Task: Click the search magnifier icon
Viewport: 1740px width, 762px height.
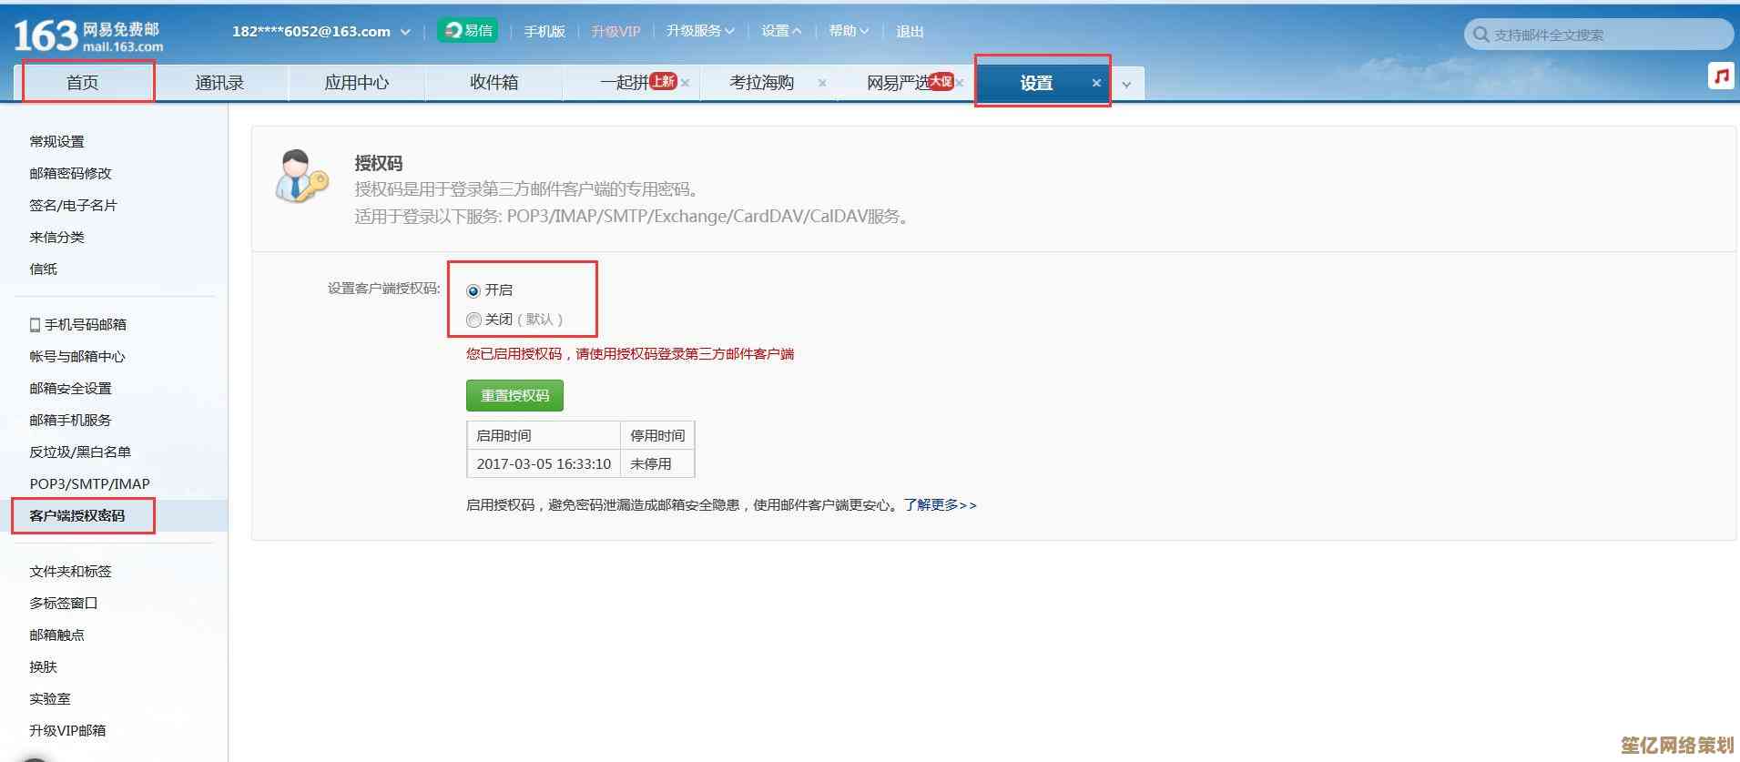Action: [x=1481, y=35]
